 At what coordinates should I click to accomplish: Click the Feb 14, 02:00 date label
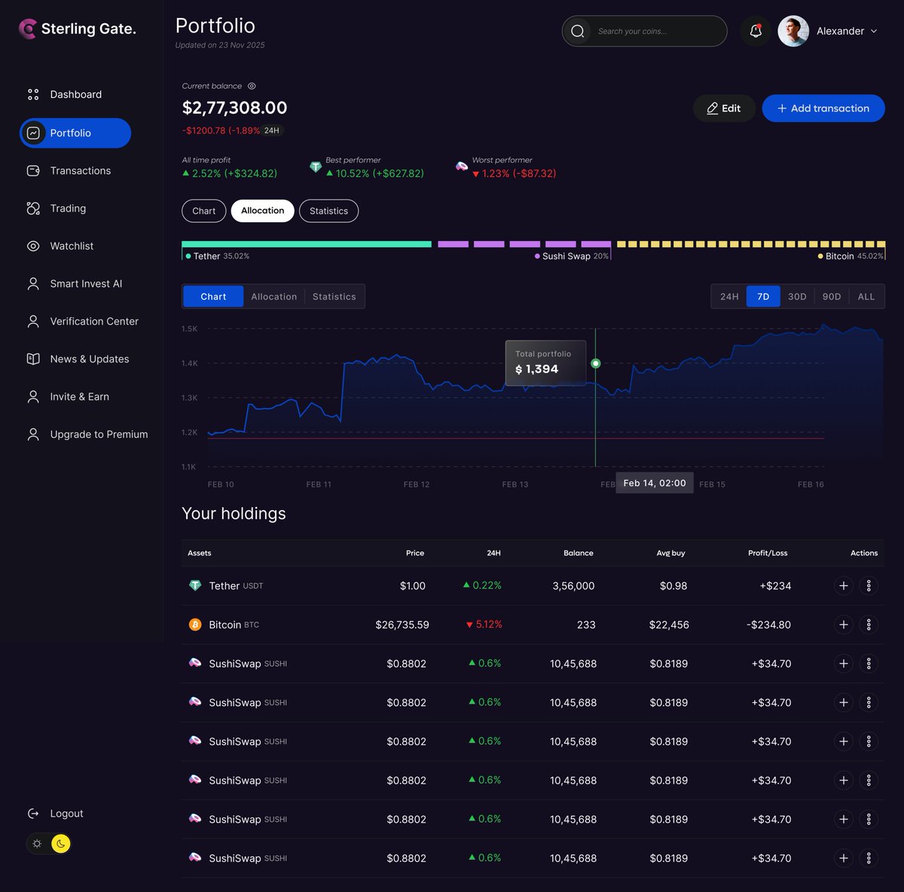coord(655,483)
